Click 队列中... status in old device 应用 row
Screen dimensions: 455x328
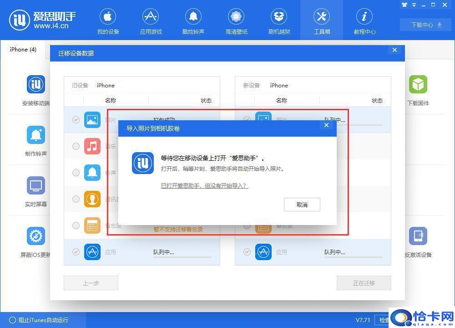[x=164, y=252]
